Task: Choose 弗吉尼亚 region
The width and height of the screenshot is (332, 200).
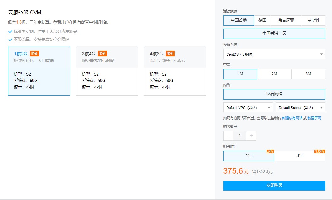Action: [286, 20]
